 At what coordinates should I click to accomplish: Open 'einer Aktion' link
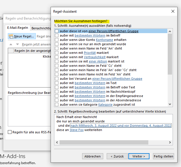pyautogui.click(x=98, y=61)
